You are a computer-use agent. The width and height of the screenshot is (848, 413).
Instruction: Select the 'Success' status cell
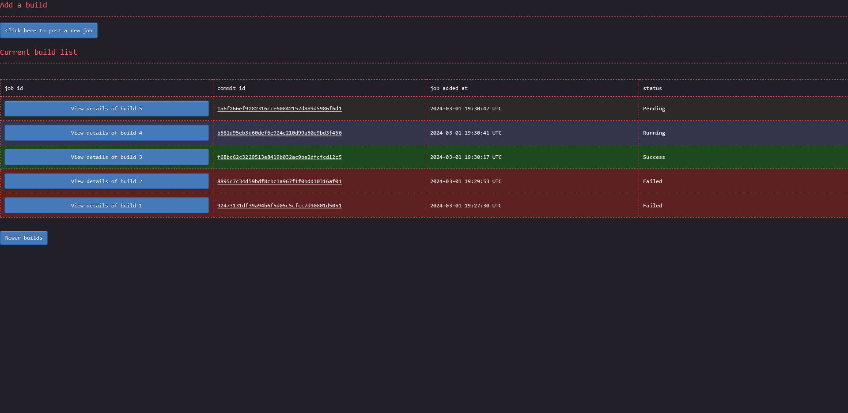[x=654, y=157]
